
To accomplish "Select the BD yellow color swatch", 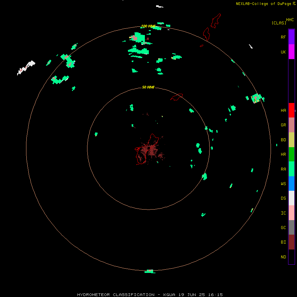I will (x=291, y=140).
